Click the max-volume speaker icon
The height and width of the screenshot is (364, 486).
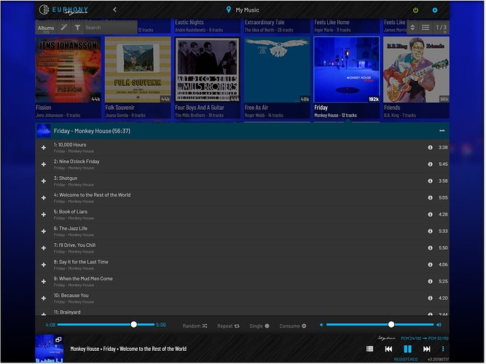439,325
